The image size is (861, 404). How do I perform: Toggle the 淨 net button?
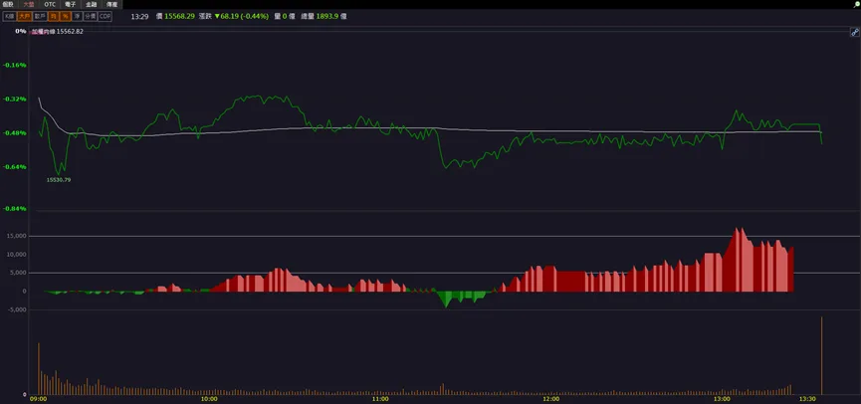click(77, 17)
